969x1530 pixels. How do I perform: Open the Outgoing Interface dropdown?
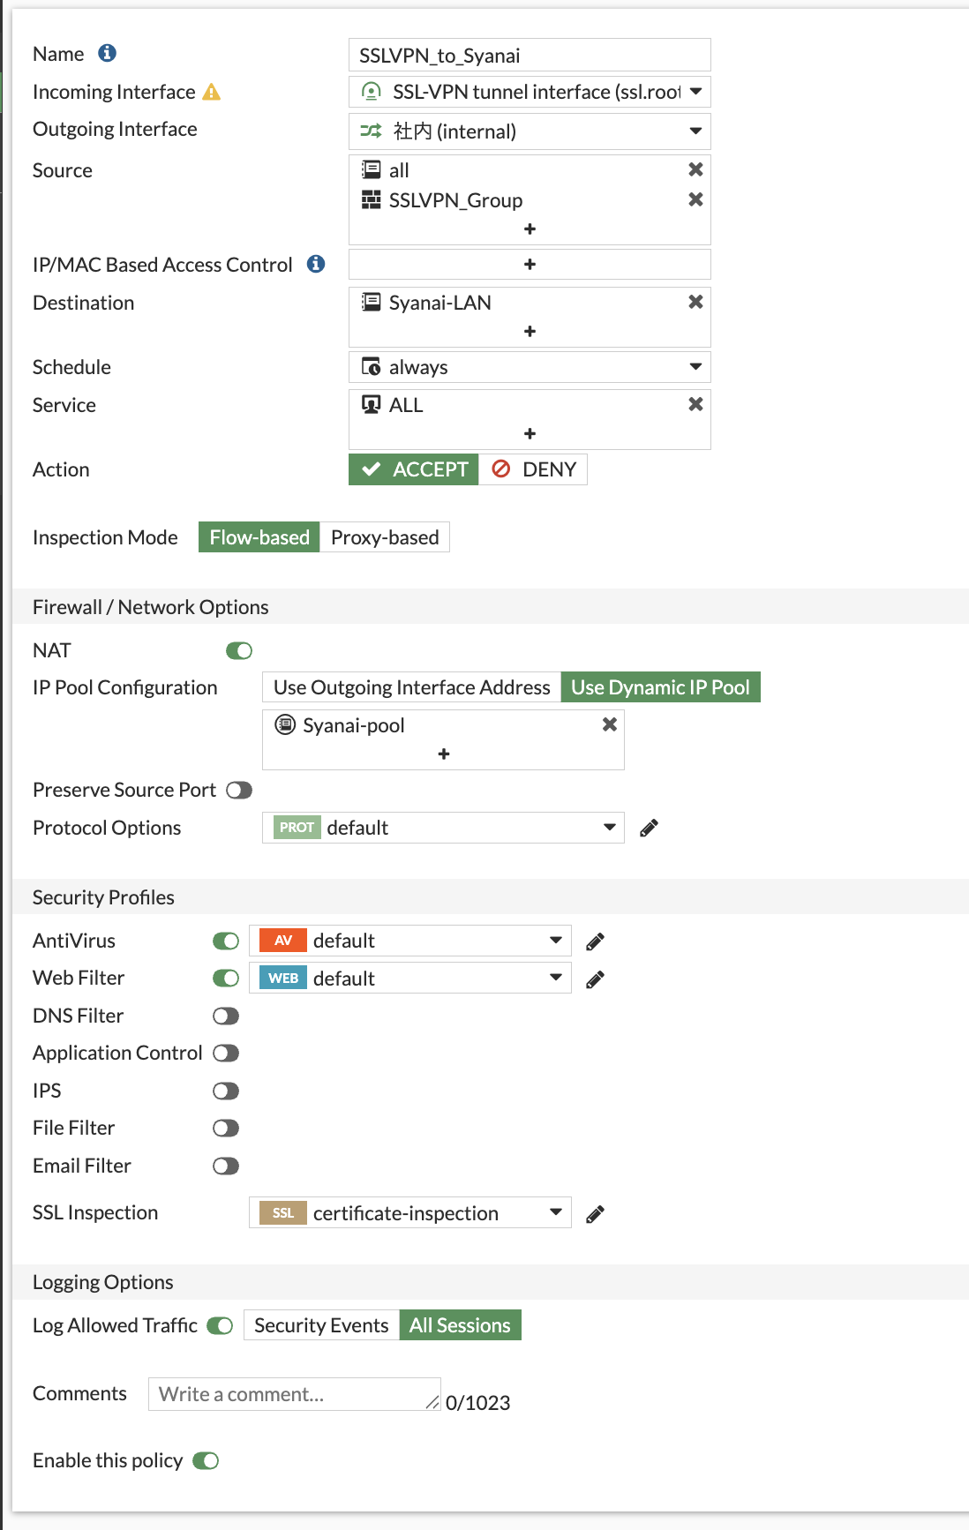click(x=530, y=131)
